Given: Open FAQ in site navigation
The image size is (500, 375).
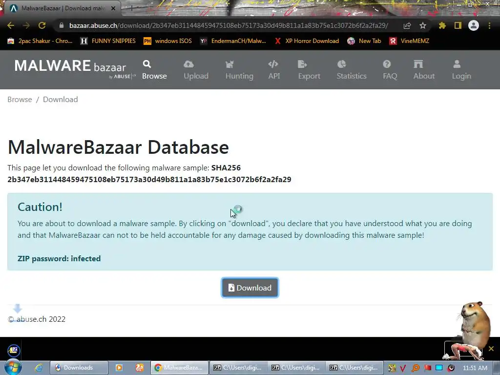Looking at the screenshot, I should pos(390,70).
